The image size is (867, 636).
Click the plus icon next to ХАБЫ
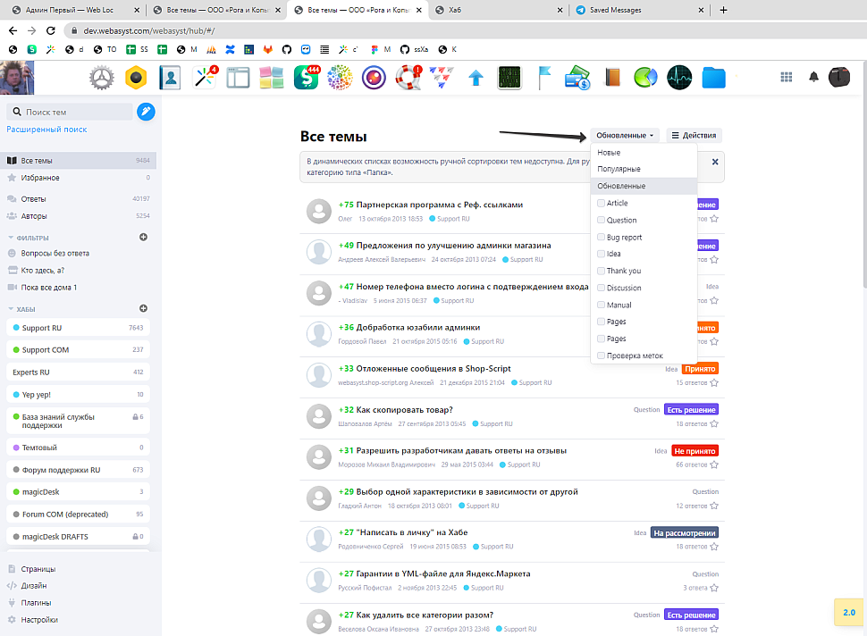(143, 308)
